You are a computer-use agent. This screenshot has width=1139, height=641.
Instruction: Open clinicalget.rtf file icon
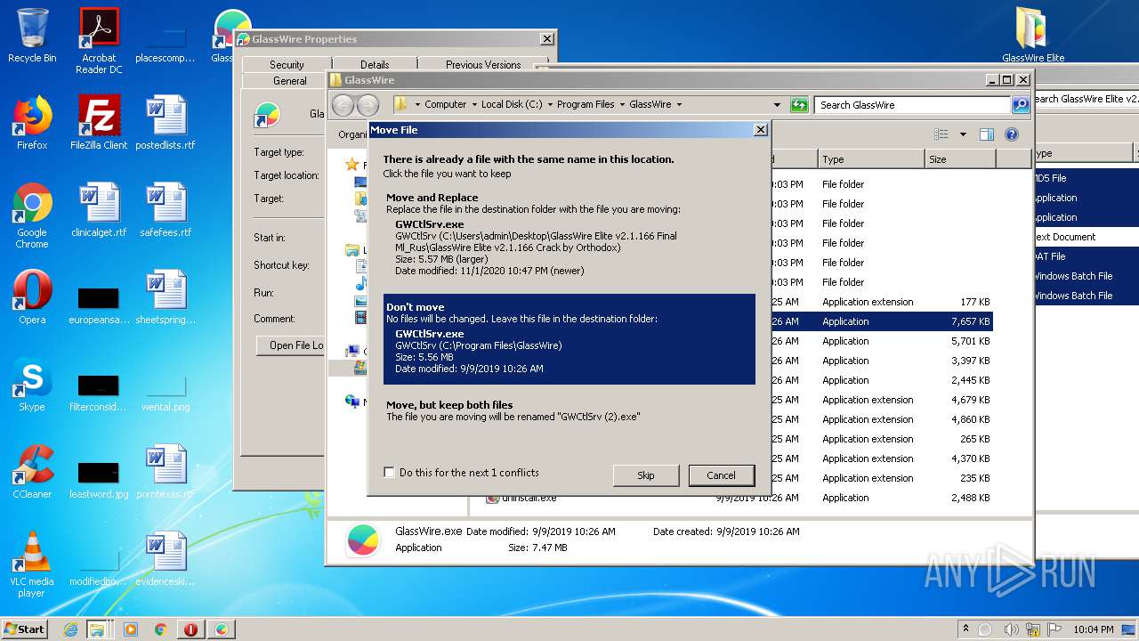point(99,210)
